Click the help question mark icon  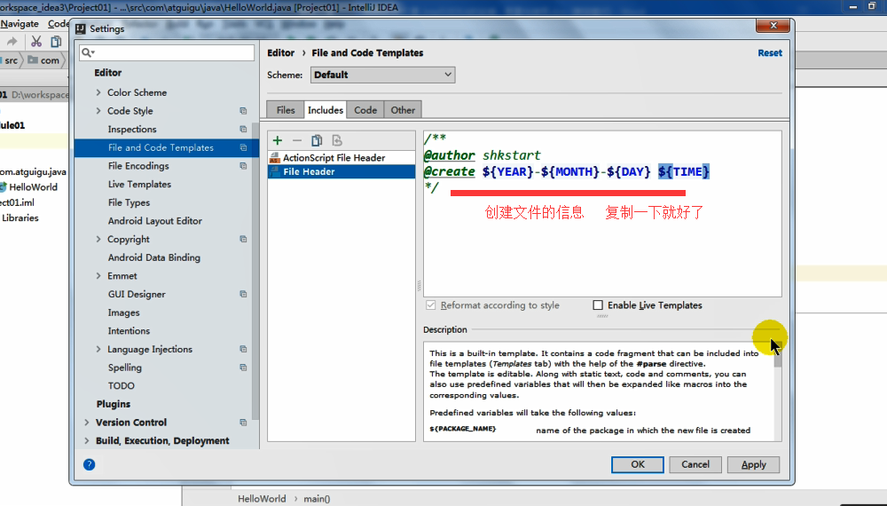(x=90, y=464)
